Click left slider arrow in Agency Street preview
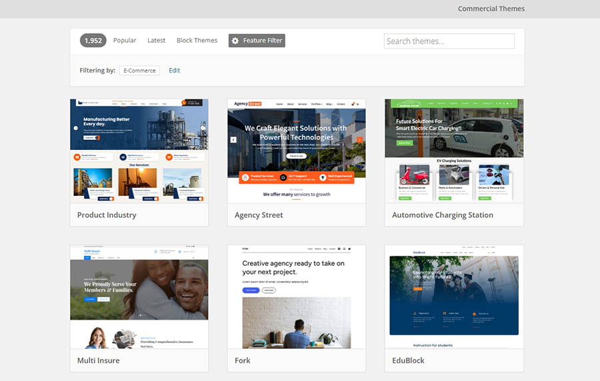600x381 pixels. coord(233,140)
